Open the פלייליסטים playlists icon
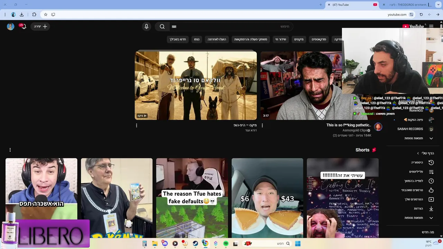 pos(431,172)
